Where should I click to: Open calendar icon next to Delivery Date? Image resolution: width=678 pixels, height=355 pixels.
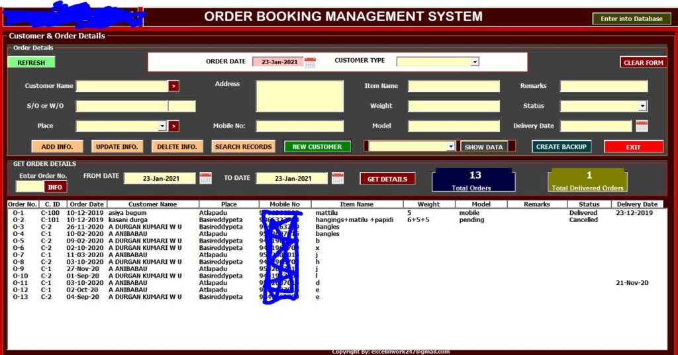642,126
